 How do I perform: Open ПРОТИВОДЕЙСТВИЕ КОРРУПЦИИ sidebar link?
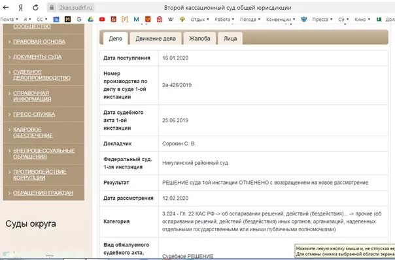(40, 175)
